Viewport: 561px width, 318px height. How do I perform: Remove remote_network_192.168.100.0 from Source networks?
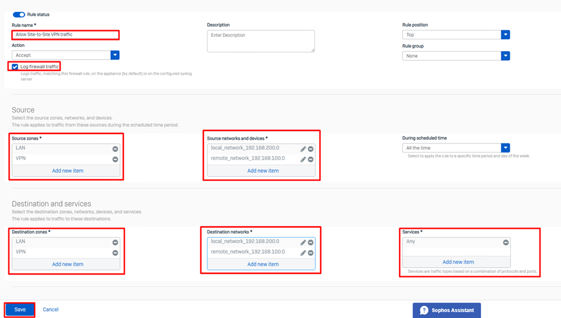(x=311, y=160)
